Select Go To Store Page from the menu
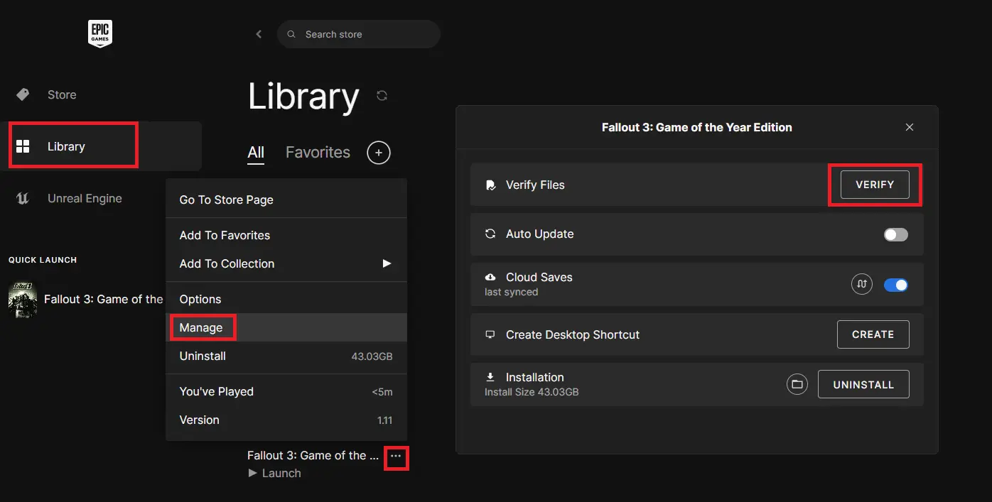 (x=225, y=200)
